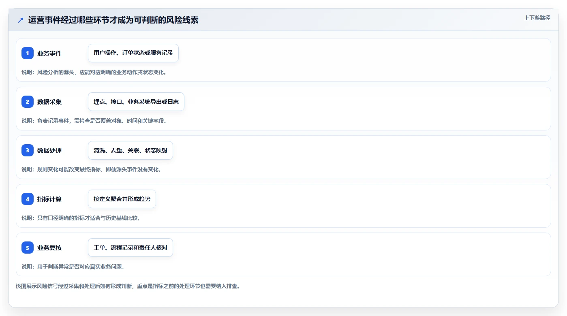Click the arrow icon beside the title
This screenshot has height=316, width=567.
pos(21,20)
